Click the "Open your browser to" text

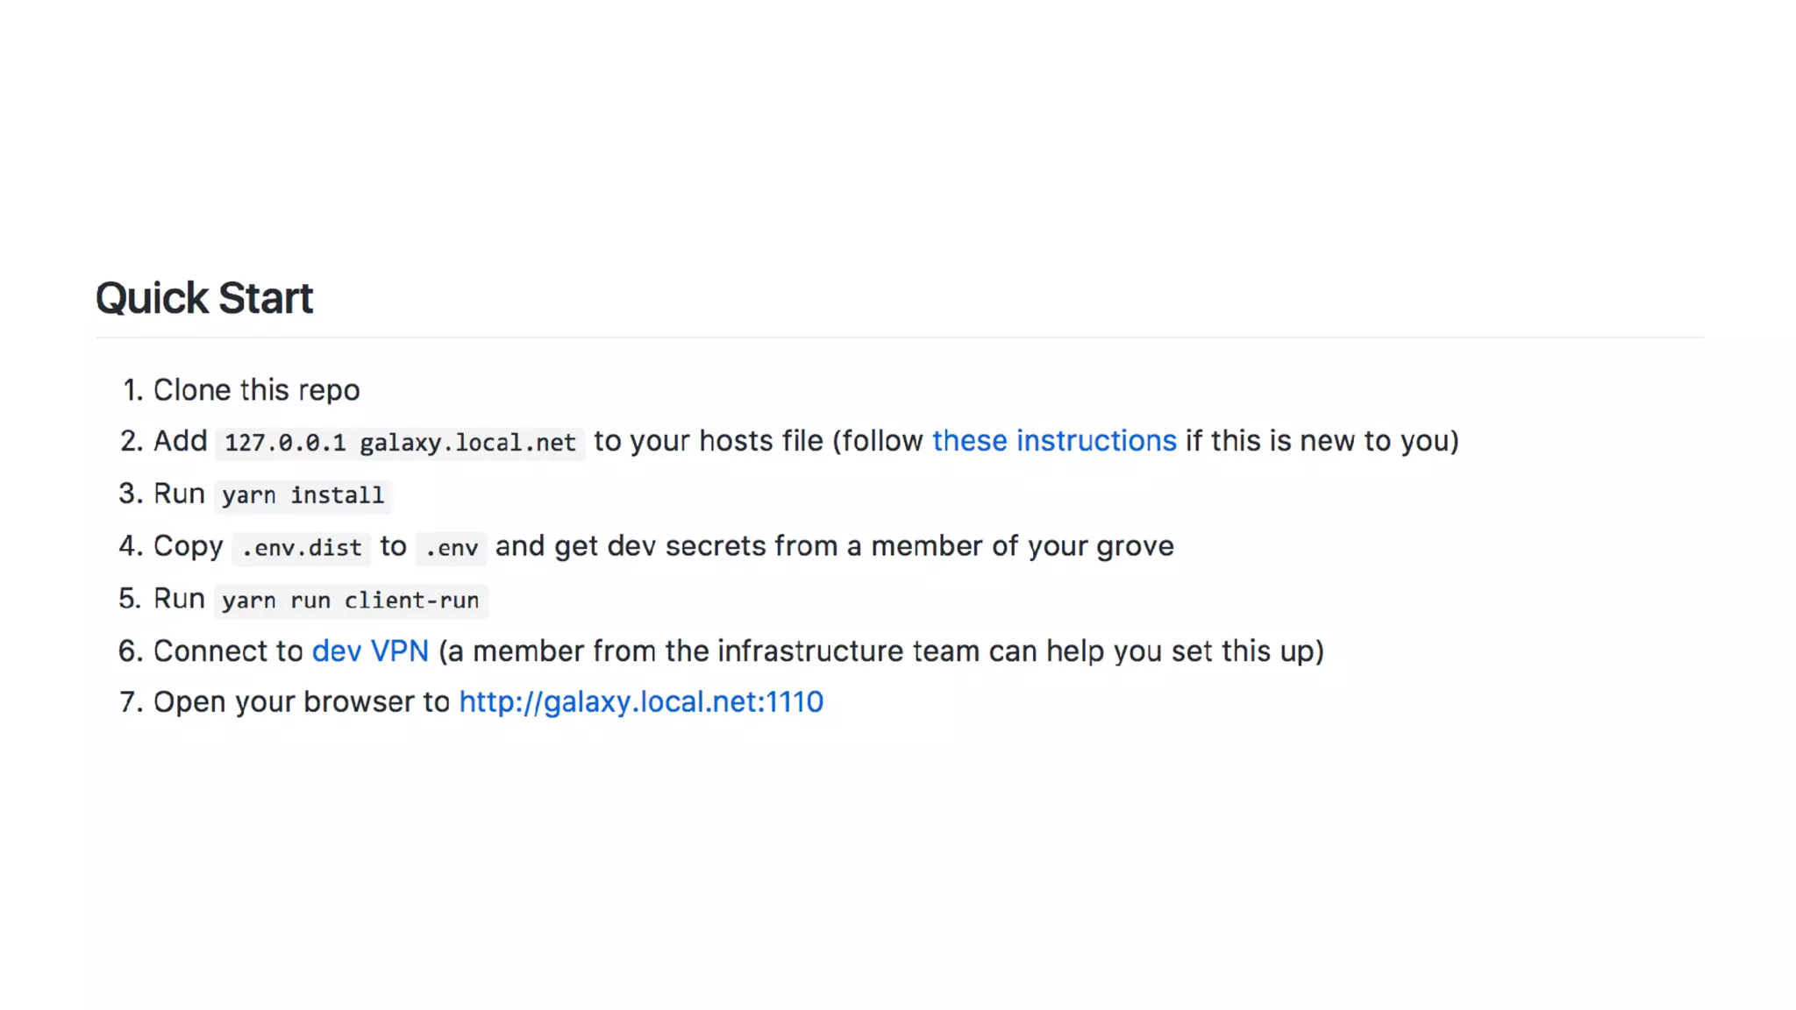(x=301, y=702)
